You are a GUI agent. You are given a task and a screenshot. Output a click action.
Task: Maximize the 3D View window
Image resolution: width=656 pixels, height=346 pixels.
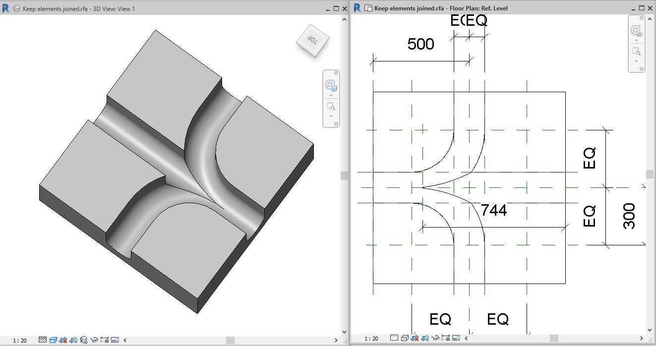pyautogui.click(x=336, y=8)
